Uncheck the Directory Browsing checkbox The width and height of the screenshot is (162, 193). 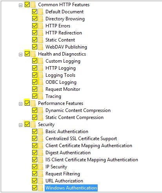pos(35,18)
